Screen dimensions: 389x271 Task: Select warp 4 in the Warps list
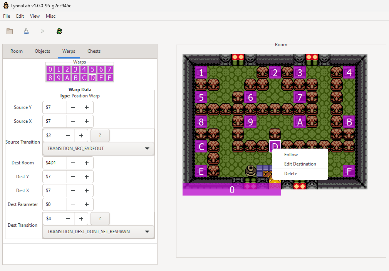[84, 69]
